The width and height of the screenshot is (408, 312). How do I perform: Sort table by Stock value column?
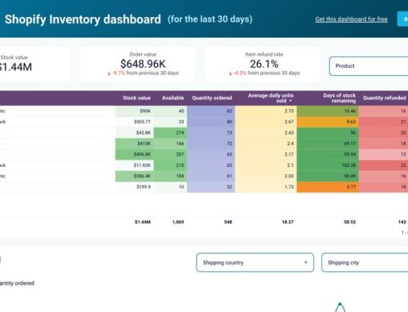coord(136,98)
